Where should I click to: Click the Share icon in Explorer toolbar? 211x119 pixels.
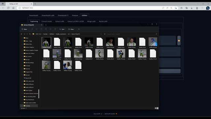50,29
